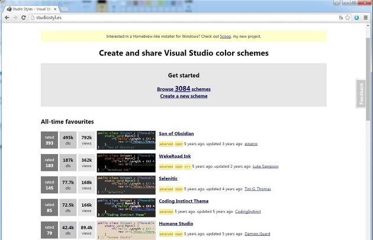Click the 72.5k dls box
The height and width of the screenshot is (240, 373).
click(68, 207)
